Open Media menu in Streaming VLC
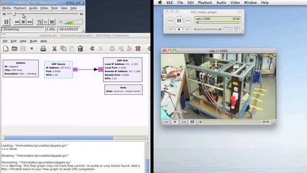The width and height of the screenshot is (307, 173). [6, 8]
